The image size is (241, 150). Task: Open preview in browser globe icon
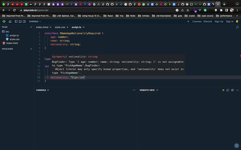pyautogui.click(x=232, y=90)
